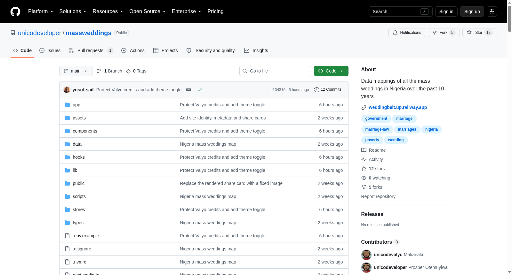Click the 1 Branch link

(109, 71)
